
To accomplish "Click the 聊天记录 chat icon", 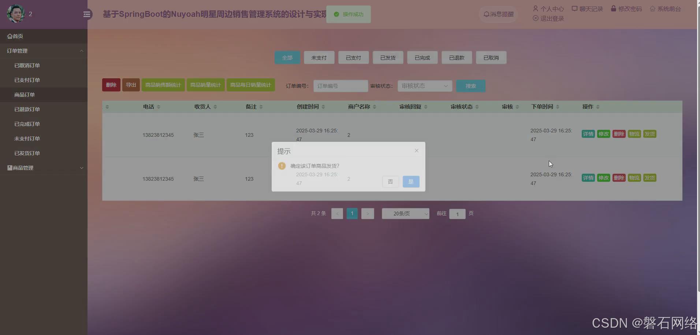I will 574,8.
